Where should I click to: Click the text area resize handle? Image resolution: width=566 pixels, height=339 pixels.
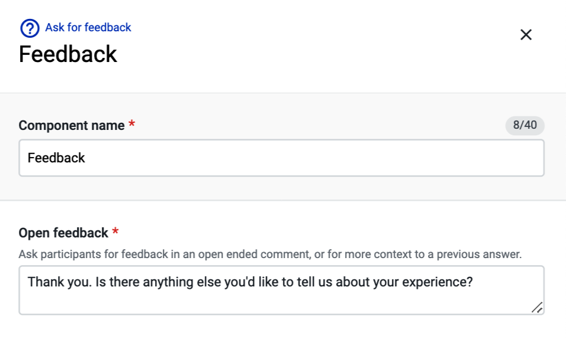[x=537, y=307]
